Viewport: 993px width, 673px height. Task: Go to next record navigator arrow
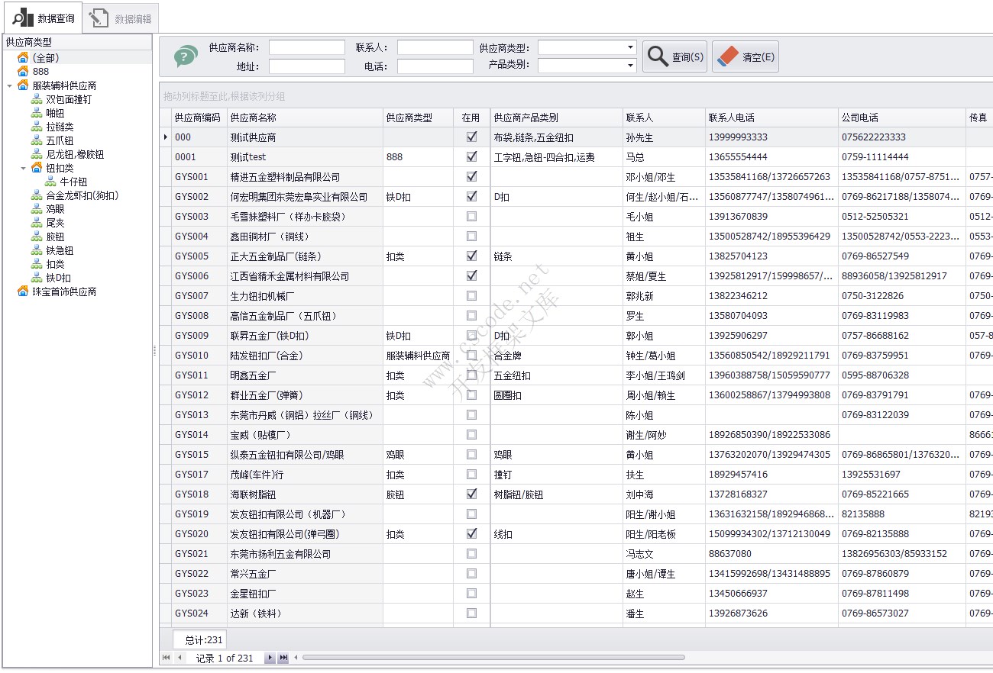(270, 658)
